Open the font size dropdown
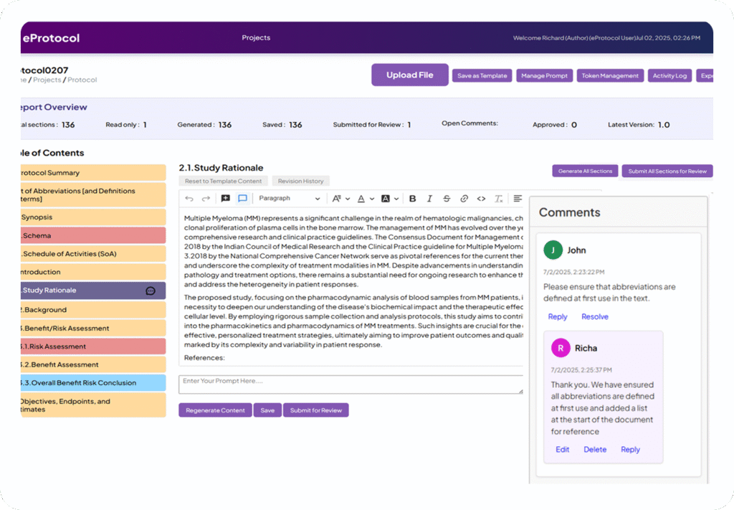This screenshot has height=510, width=734. click(x=340, y=199)
